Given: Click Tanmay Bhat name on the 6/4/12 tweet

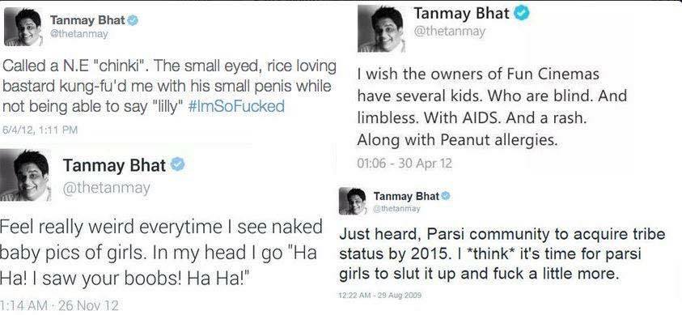Looking at the screenshot, I should (x=87, y=20).
